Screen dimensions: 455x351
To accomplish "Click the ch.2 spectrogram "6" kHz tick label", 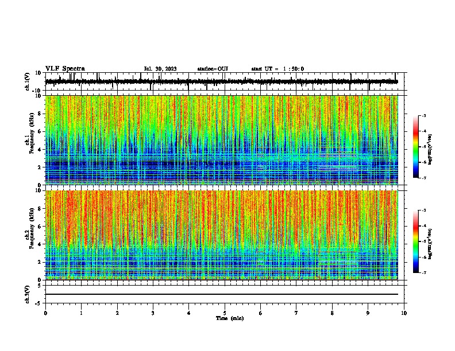I will (40, 227).
